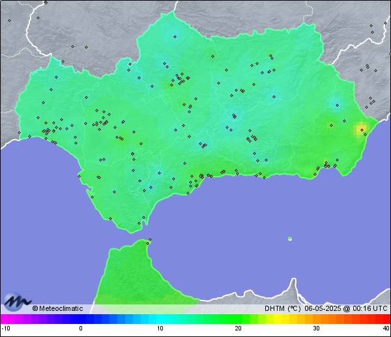Click the northernmost station marker inside green region
The image size is (391, 337).
click(174, 37)
